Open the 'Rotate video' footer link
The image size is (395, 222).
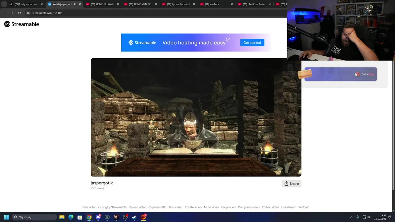coord(193,207)
